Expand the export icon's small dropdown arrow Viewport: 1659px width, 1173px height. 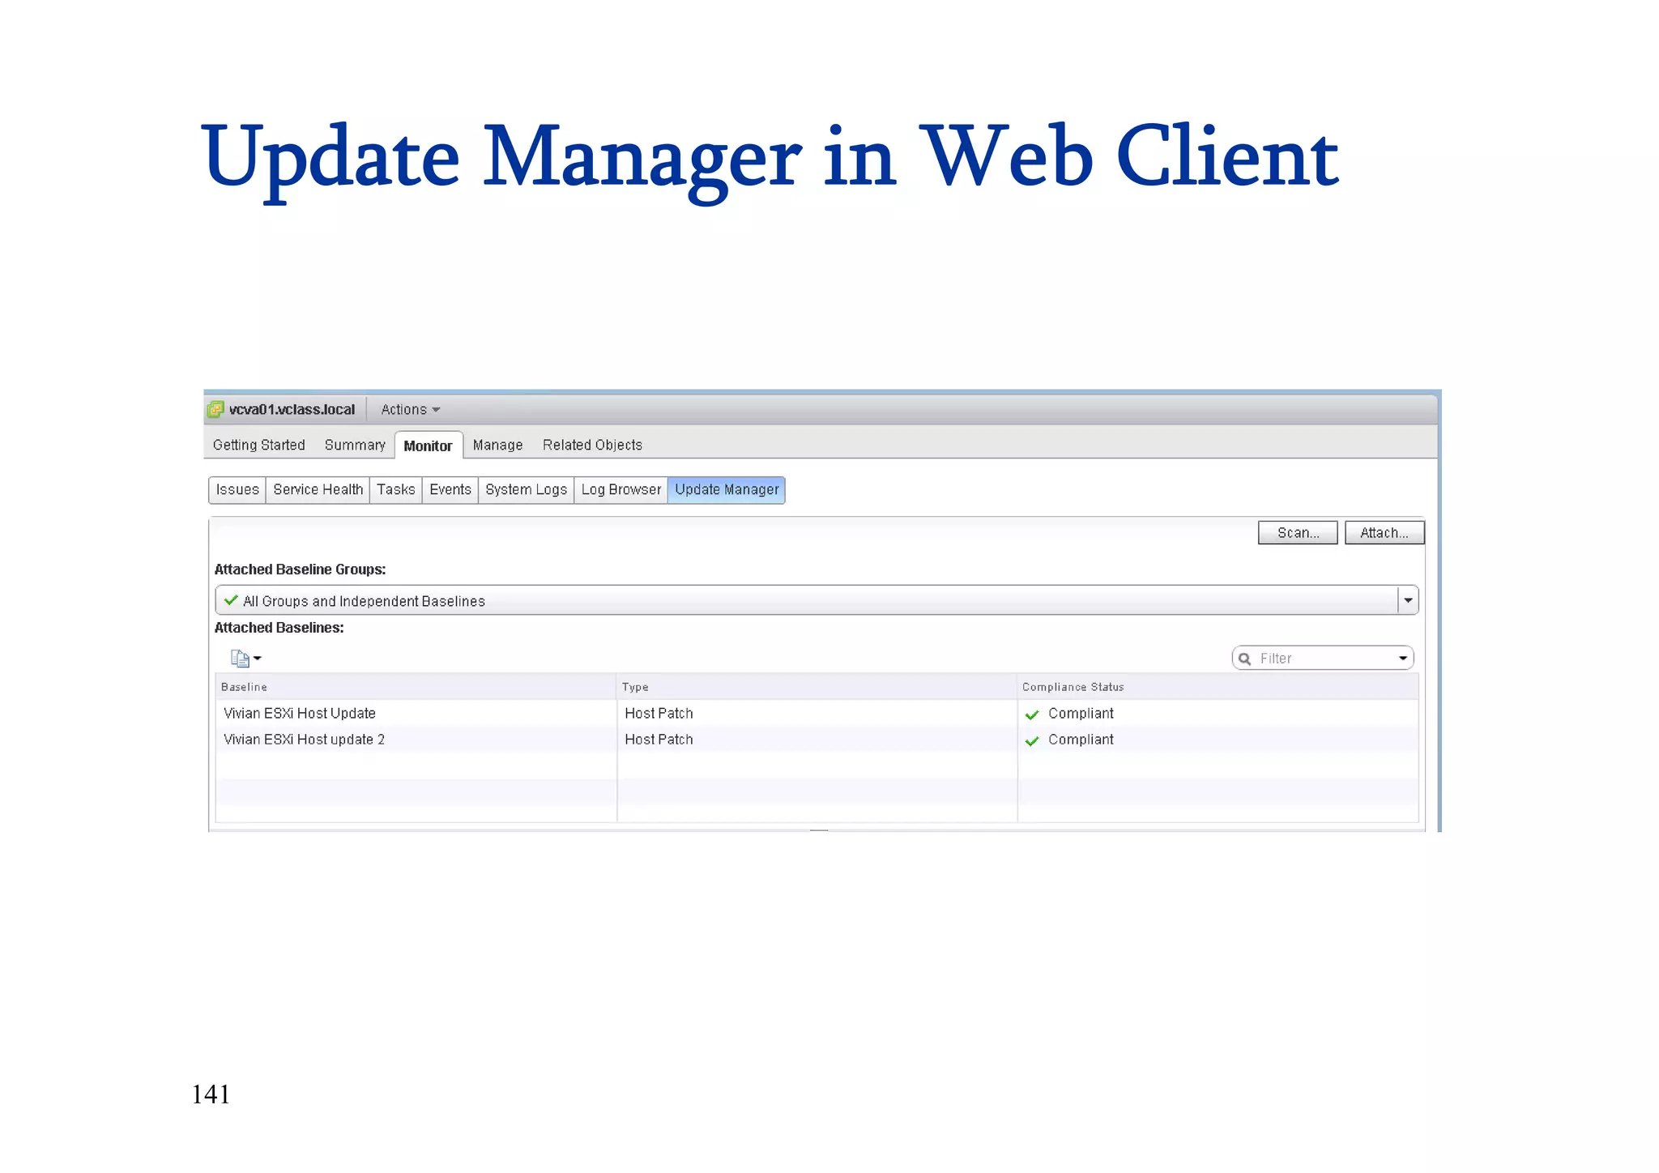258,659
